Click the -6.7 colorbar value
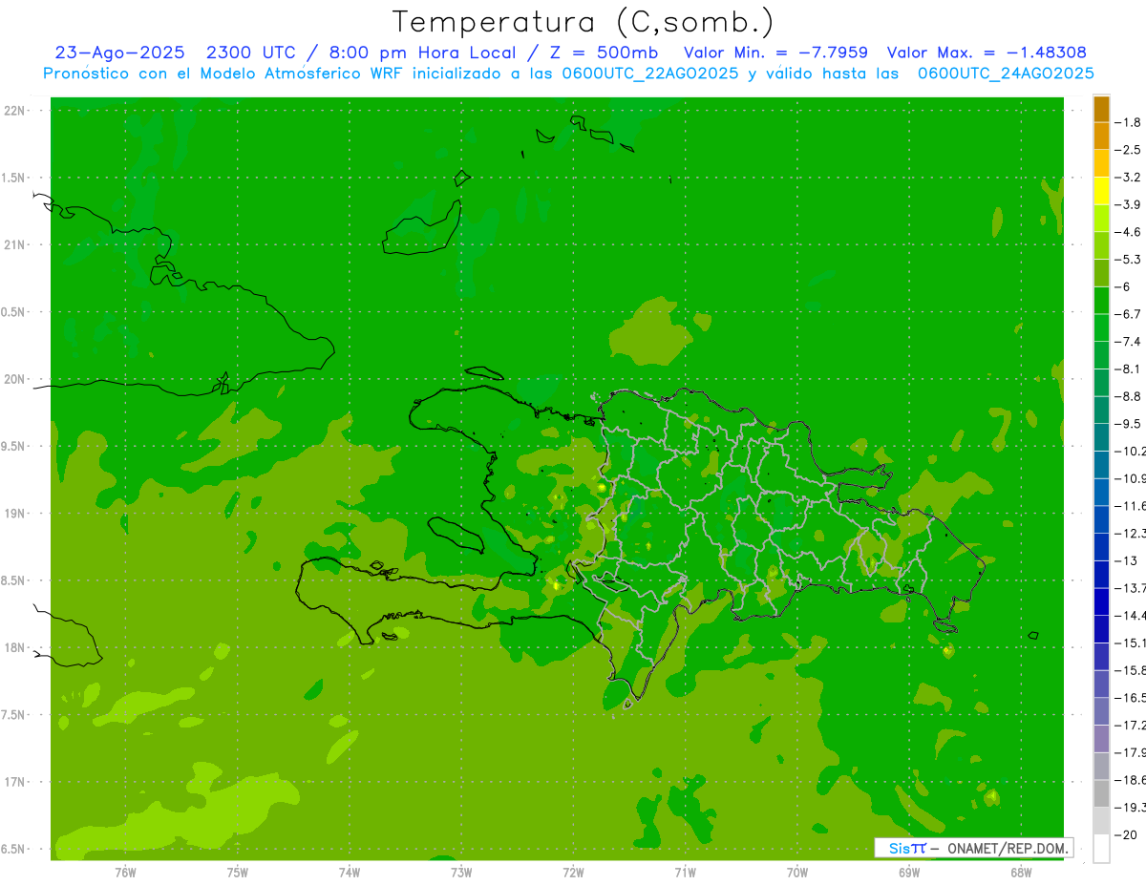Viewport: 1146px width, 885px height. (x=1128, y=314)
